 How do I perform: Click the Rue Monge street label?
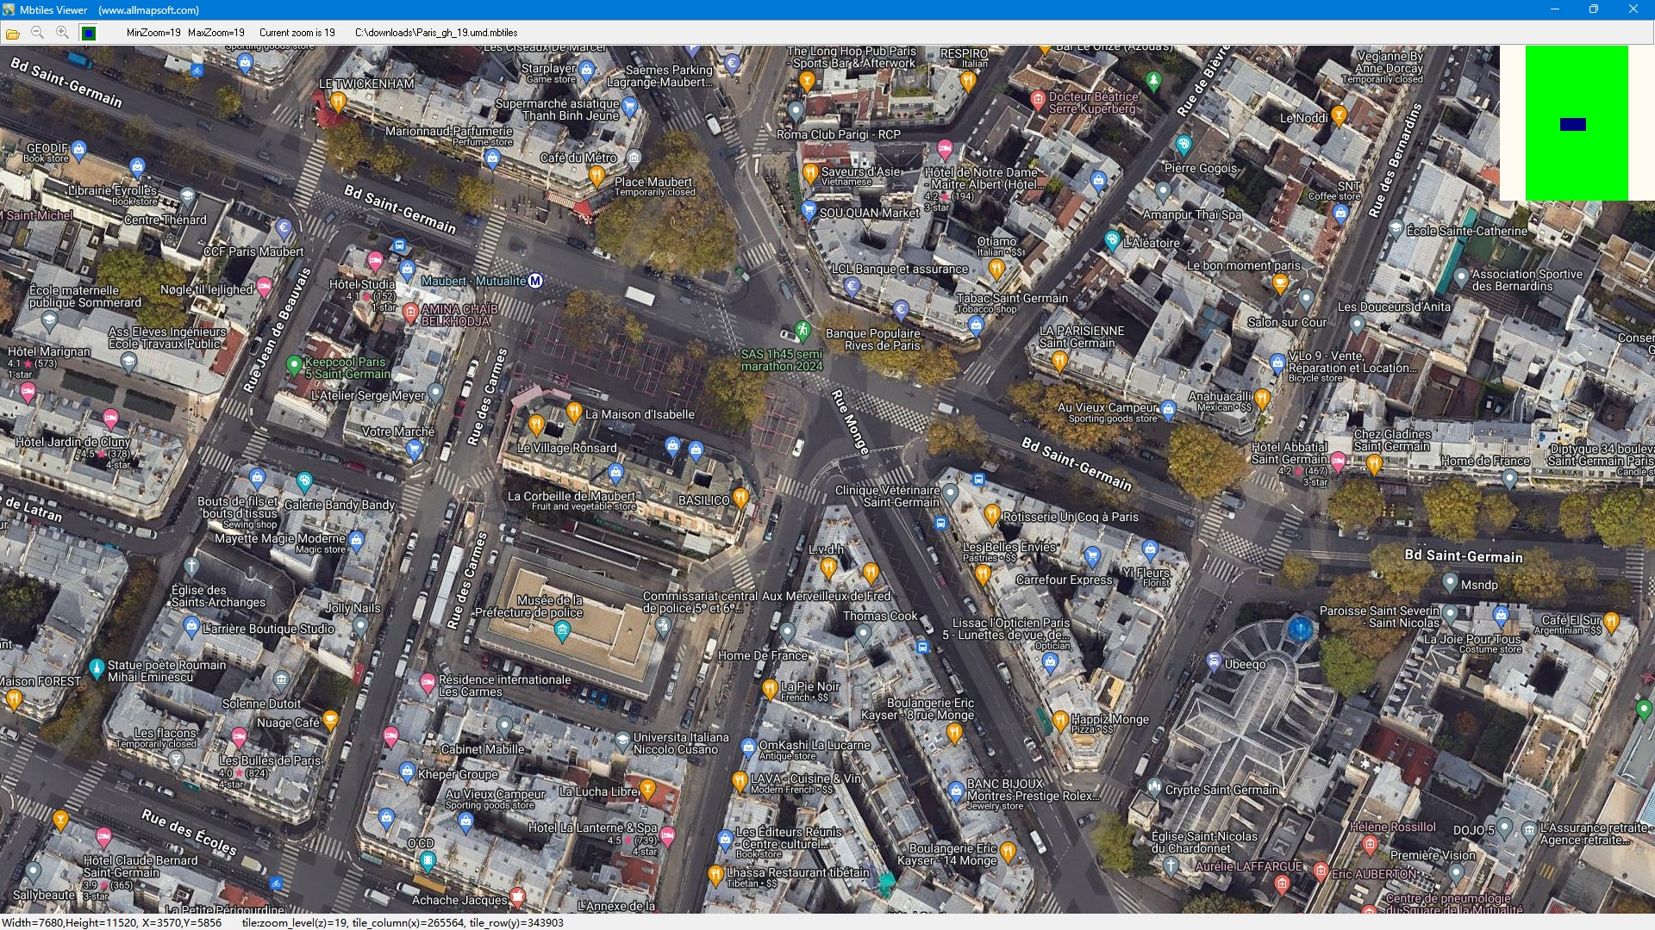(850, 421)
